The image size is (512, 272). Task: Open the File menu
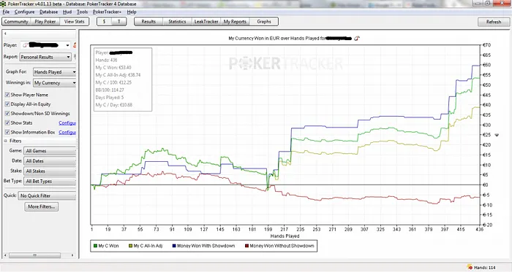pos(6,12)
